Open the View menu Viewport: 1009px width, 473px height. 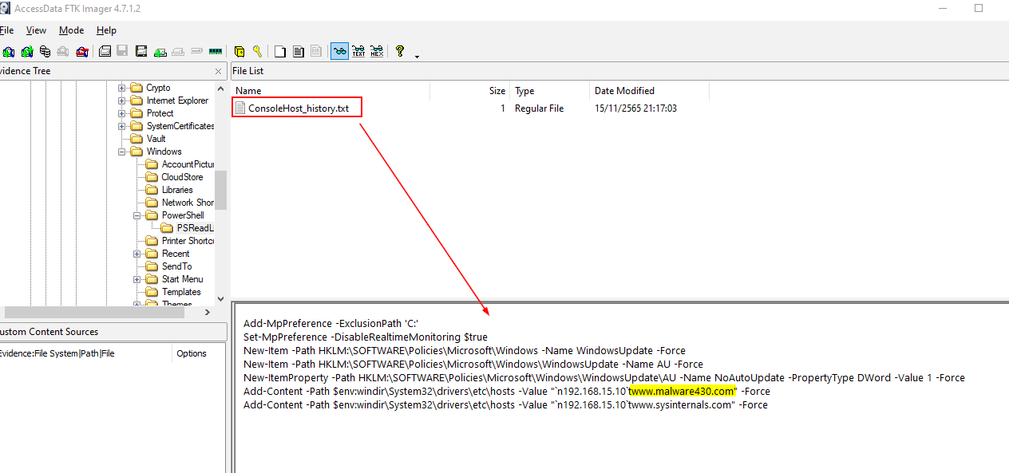[36, 30]
